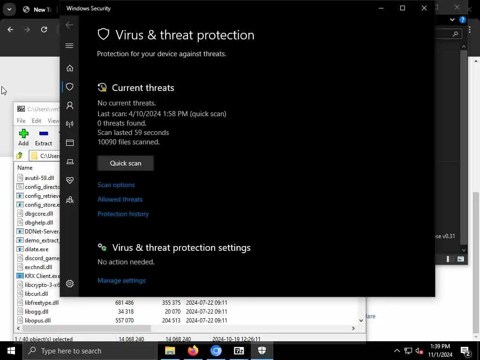Open Firewall & network protection icon

(x=70, y=124)
